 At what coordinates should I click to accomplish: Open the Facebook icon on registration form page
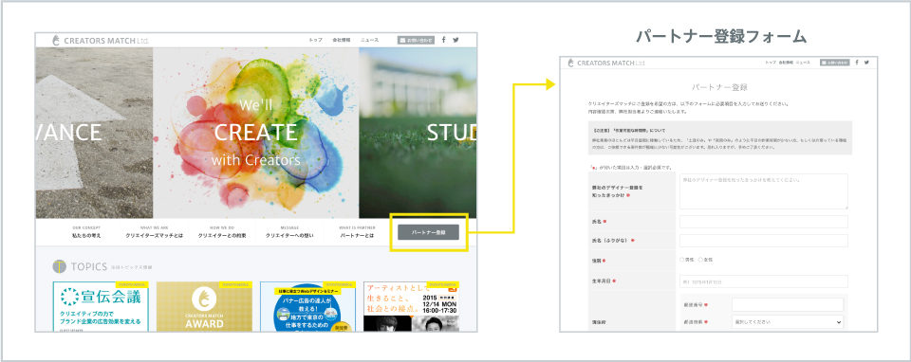(857, 63)
